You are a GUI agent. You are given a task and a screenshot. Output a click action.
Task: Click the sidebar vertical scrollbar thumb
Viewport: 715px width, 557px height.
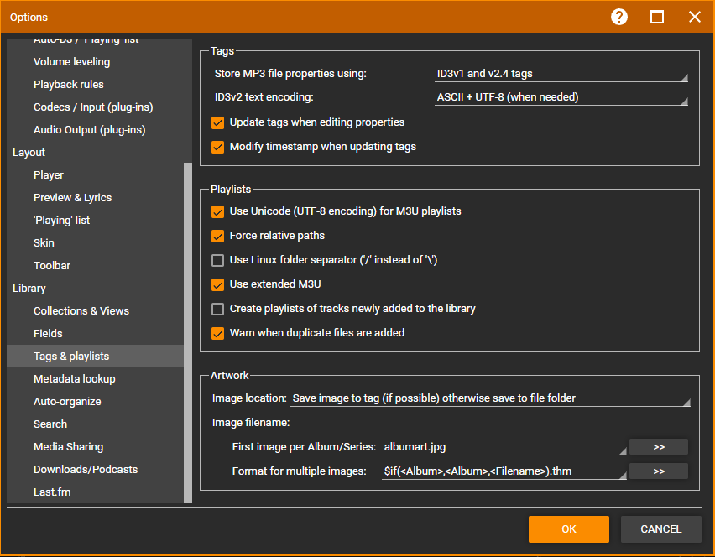pyautogui.click(x=188, y=333)
